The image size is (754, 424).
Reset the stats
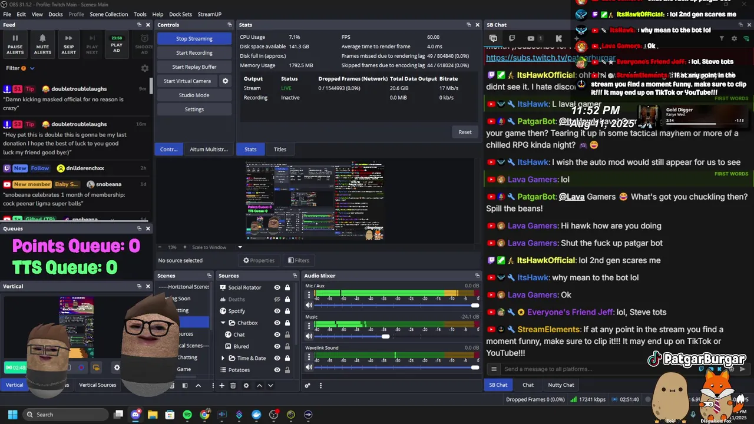coord(465,132)
